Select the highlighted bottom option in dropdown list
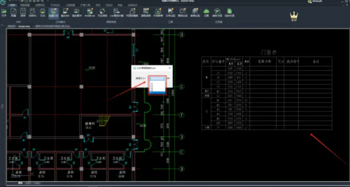This screenshot has height=187, width=350. [157, 91]
